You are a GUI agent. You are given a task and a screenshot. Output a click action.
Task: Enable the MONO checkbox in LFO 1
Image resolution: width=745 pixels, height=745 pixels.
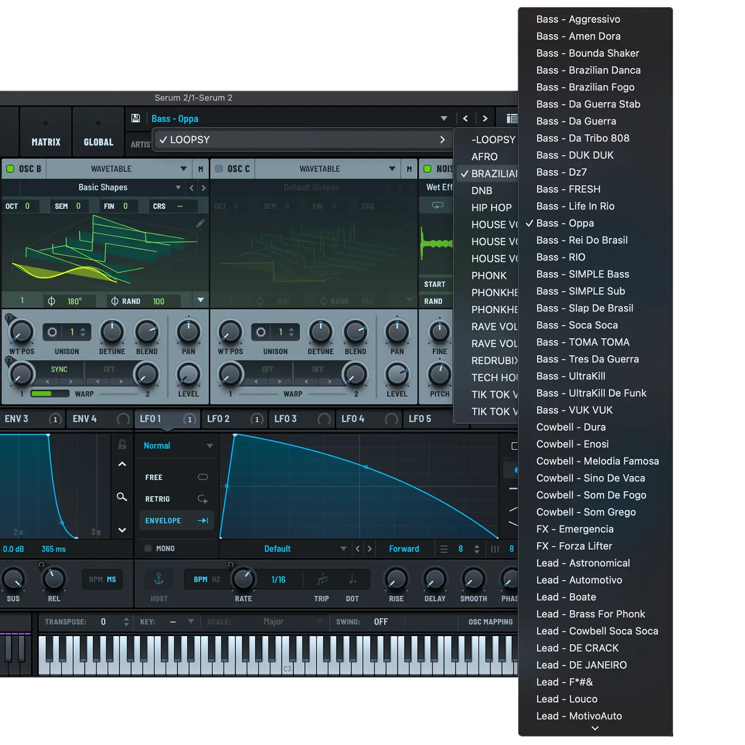[148, 548]
